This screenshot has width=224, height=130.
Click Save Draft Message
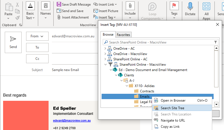[x=74, y=4]
